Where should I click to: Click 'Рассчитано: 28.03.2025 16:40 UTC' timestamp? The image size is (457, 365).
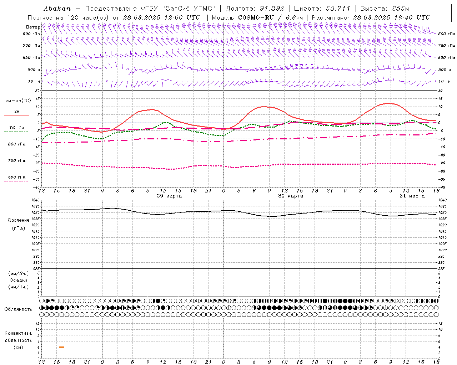point(371,17)
